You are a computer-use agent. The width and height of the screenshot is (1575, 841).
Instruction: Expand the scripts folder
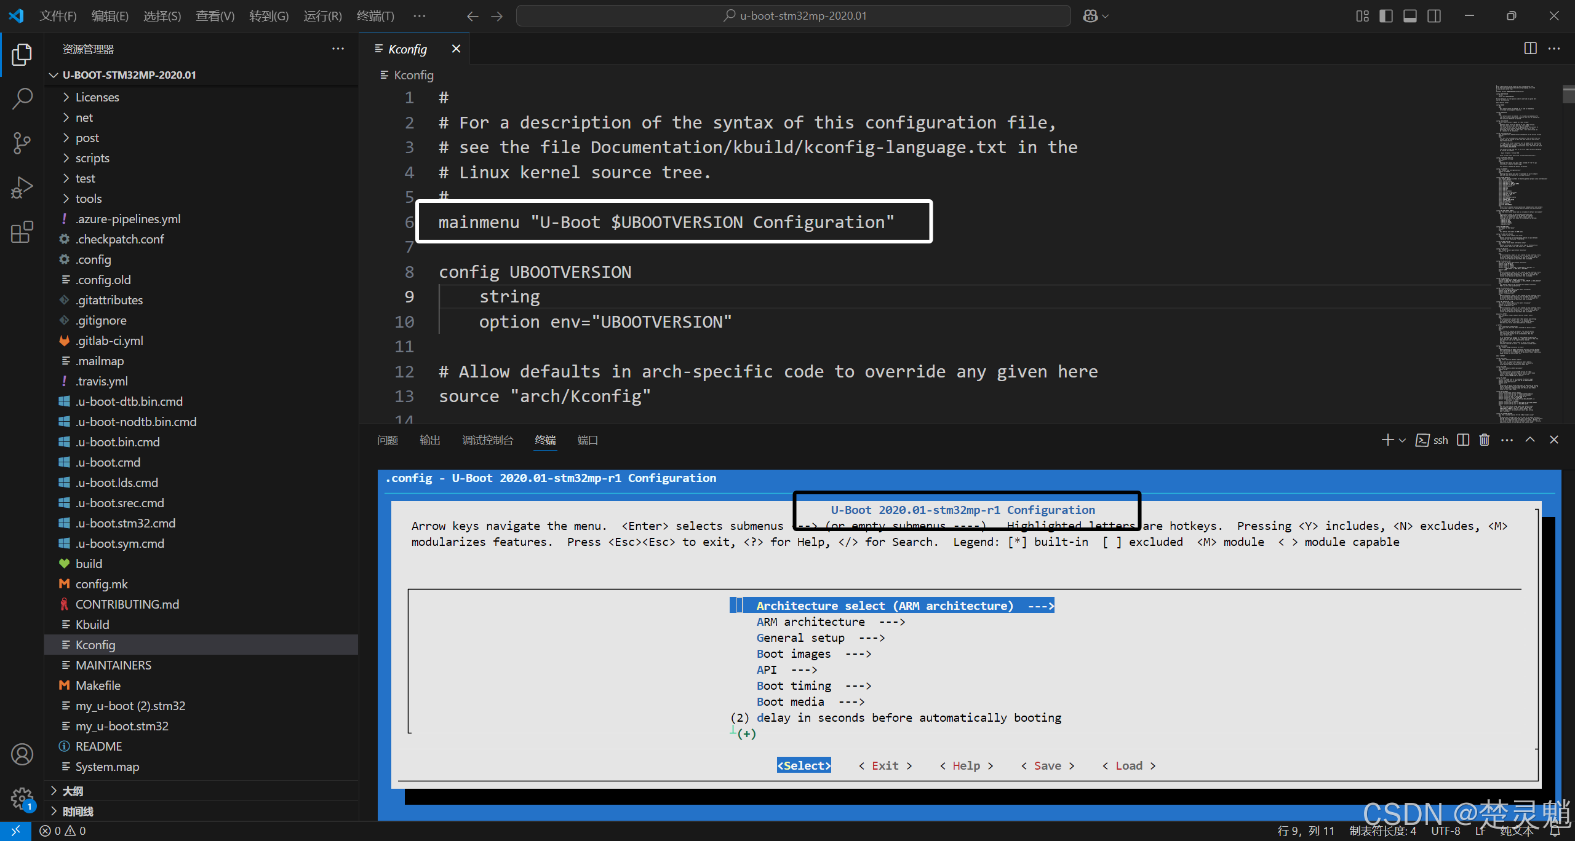[x=92, y=158]
